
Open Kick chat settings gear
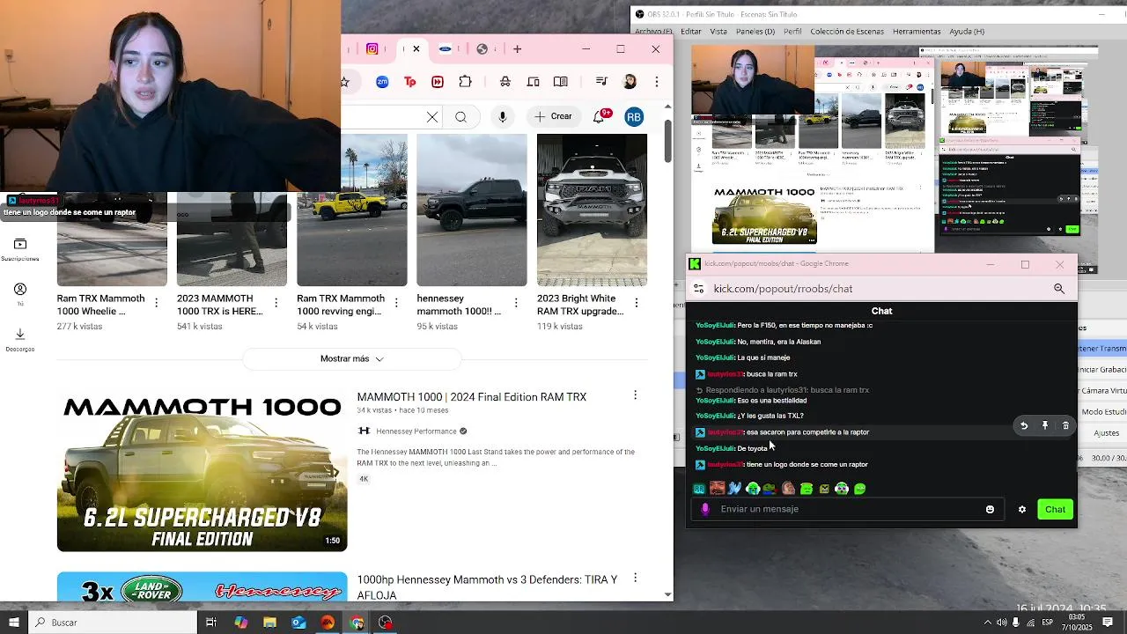pyautogui.click(x=1022, y=509)
